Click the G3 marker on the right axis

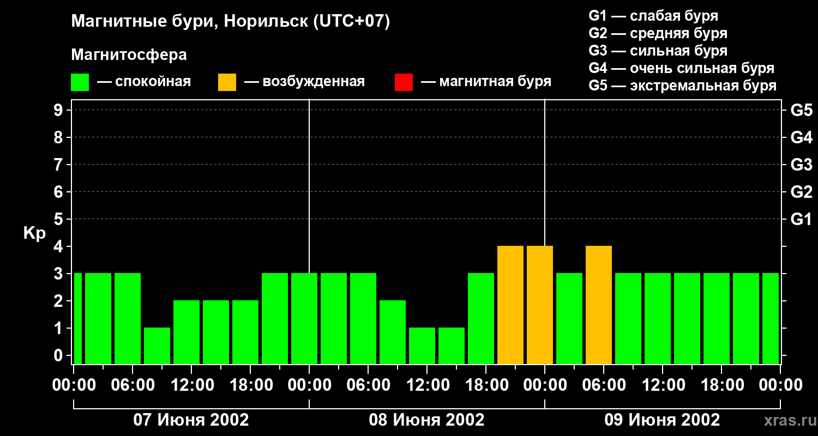point(801,165)
